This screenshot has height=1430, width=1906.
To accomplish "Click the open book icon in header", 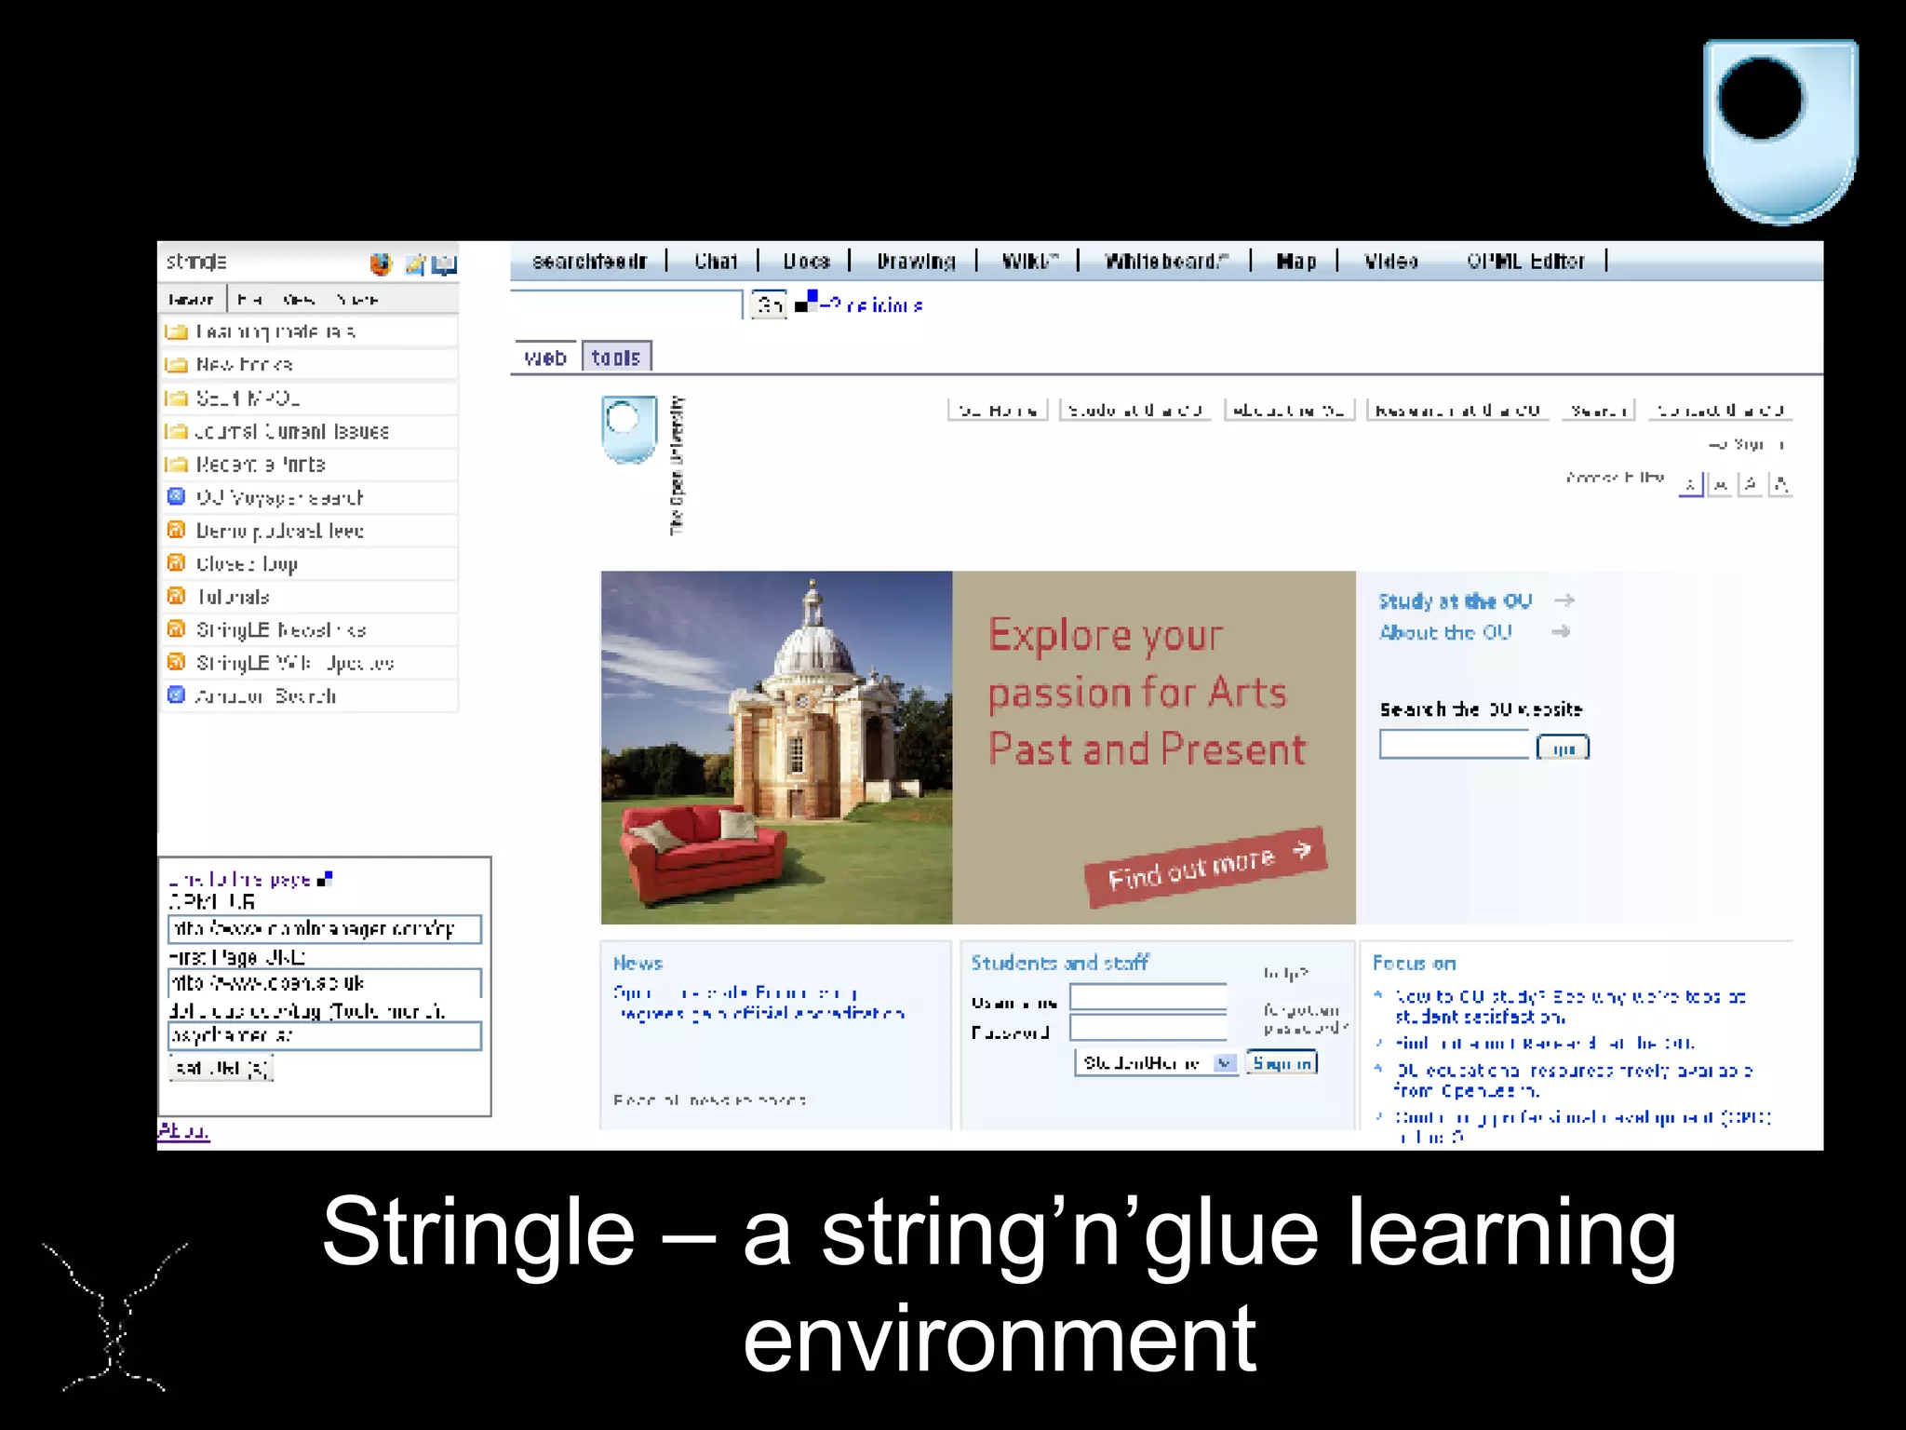I will pyautogui.click(x=445, y=264).
